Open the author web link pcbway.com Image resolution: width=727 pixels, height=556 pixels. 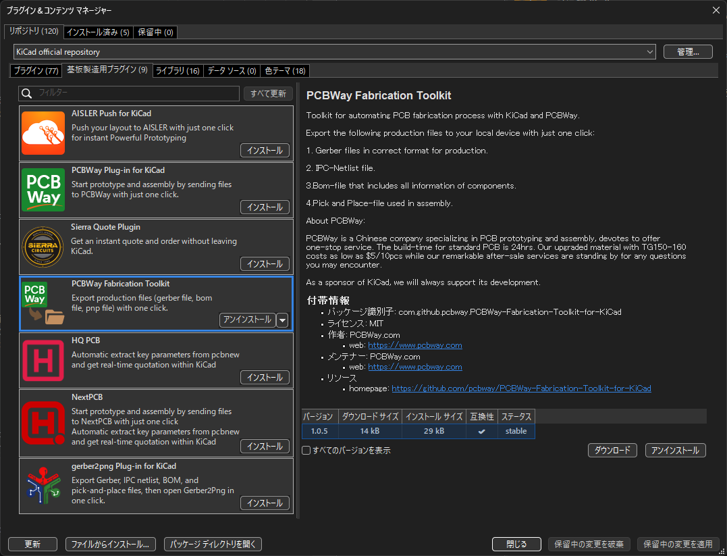coord(415,345)
